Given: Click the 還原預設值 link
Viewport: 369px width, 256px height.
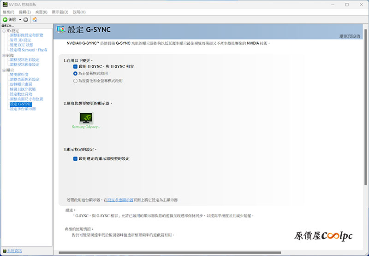Looking at the screenshot, I should pyautogui.click(x=350, y=36).
